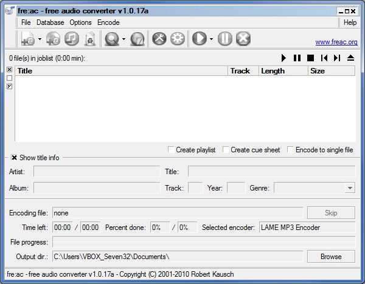Click the Browse button for output directory
Image resolution: width=365 pixels, height=284 pixels.
[331, 256]
